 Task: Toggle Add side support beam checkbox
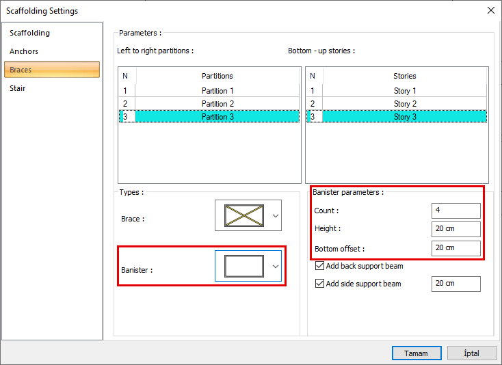point(319,284)
